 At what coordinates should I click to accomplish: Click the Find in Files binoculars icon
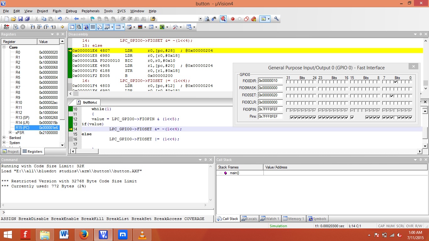click(208, 19)
